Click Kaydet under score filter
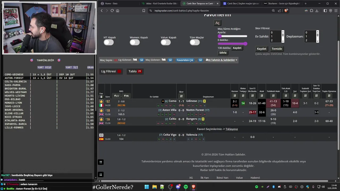This screenshot has height=191, width=340. point(262,49)
